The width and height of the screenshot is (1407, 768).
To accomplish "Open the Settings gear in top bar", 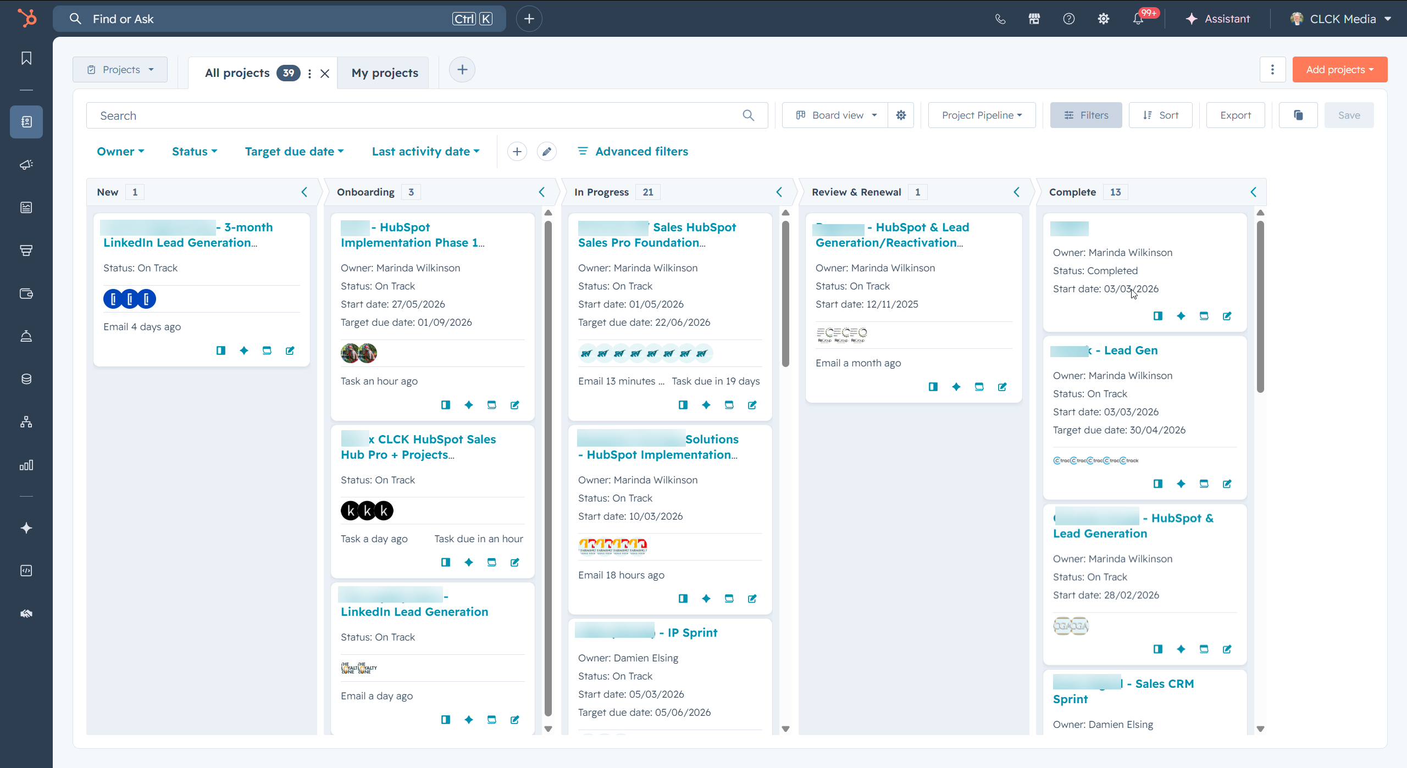I will point(1104,19).
